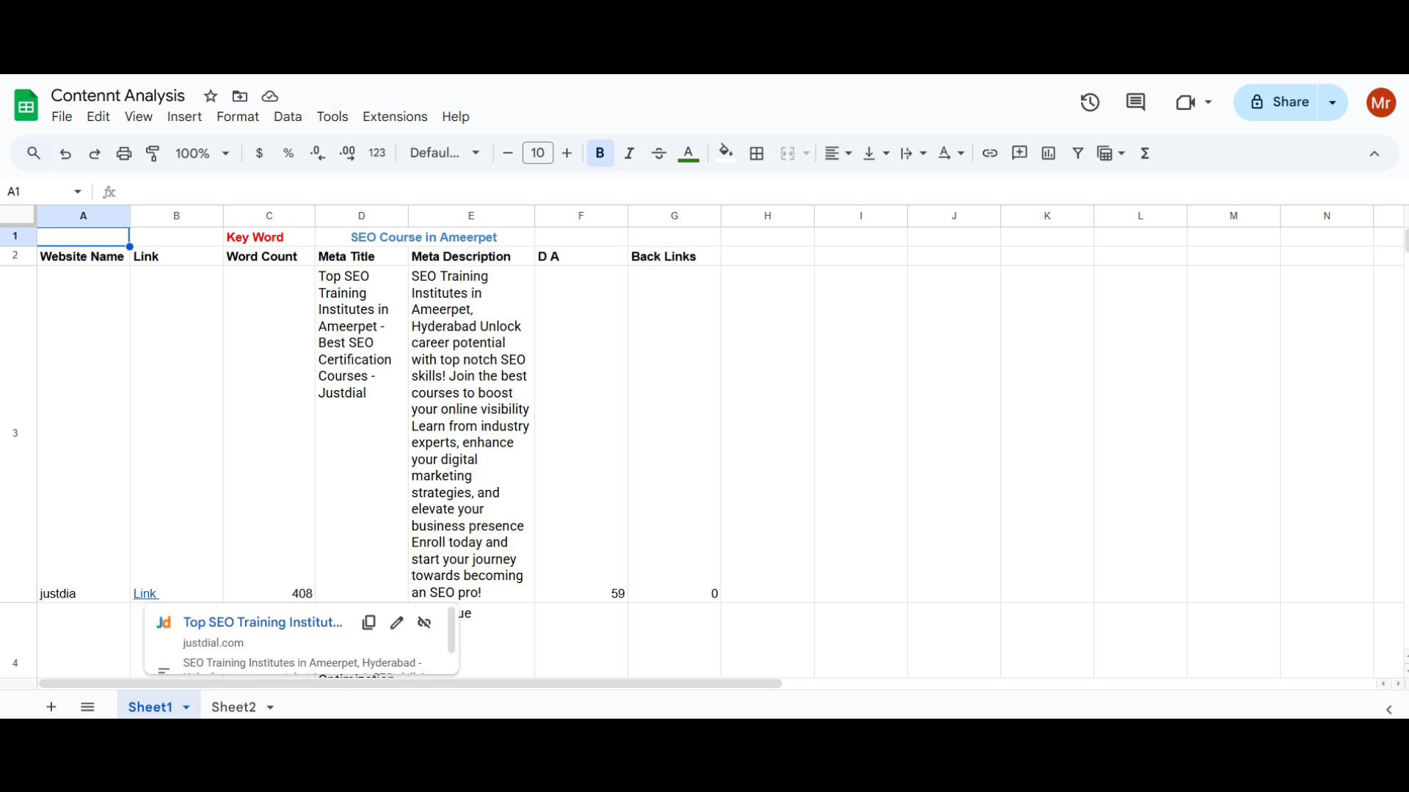Open borders options

point(757,153)
